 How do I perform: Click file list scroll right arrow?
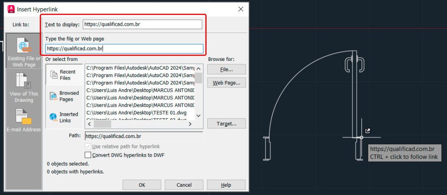click(190, 124)
